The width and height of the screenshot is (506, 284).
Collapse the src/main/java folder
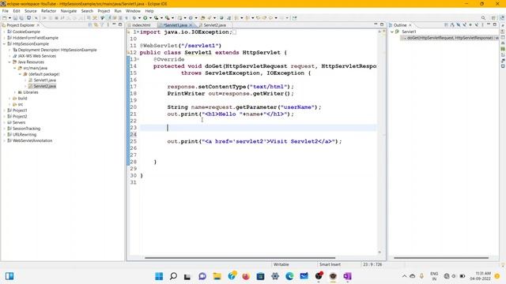pos(15,68)
